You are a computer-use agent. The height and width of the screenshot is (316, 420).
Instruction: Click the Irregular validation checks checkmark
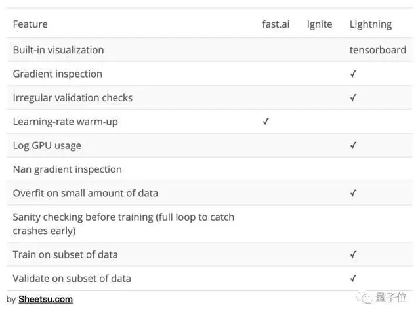353,97
